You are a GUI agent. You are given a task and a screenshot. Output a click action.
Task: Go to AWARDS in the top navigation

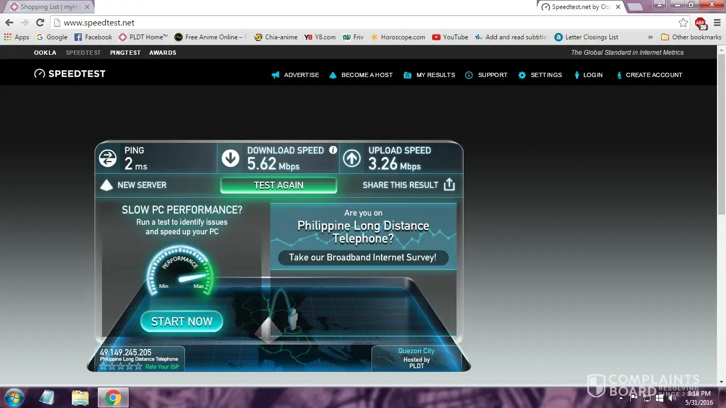(163, 53)
